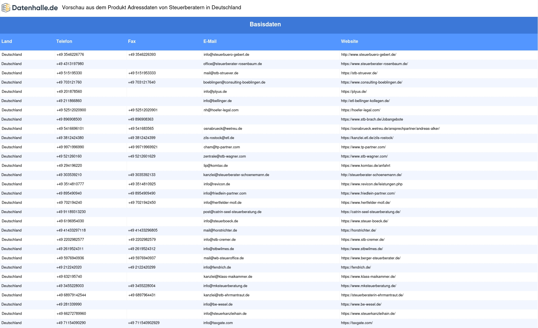Select fax number +49 99719969921
Viewport: 538px width, 328px height.
pos(143,147)
